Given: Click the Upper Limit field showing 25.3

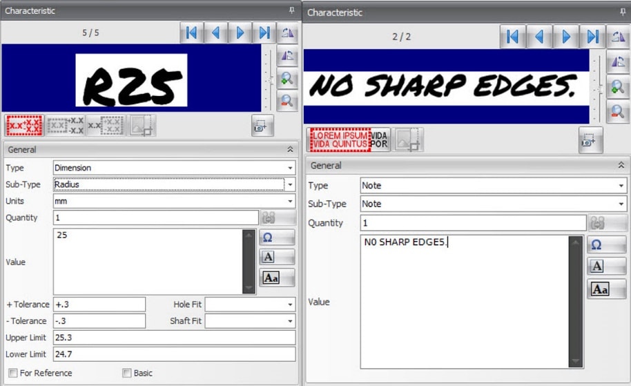Looking at the screenshot, I should click(174, 338).
